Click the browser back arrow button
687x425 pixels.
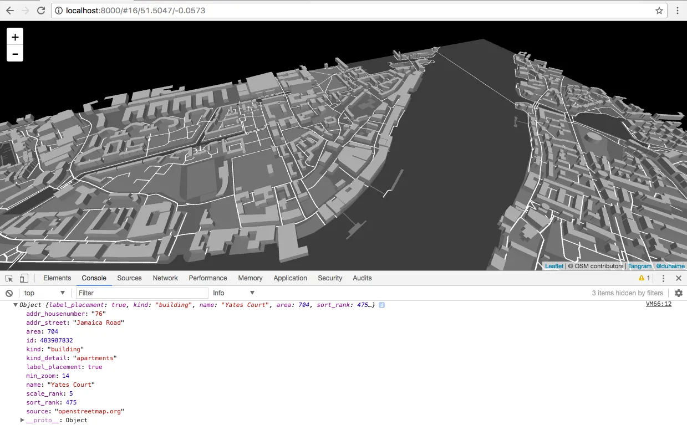click(x=10, y=11)
